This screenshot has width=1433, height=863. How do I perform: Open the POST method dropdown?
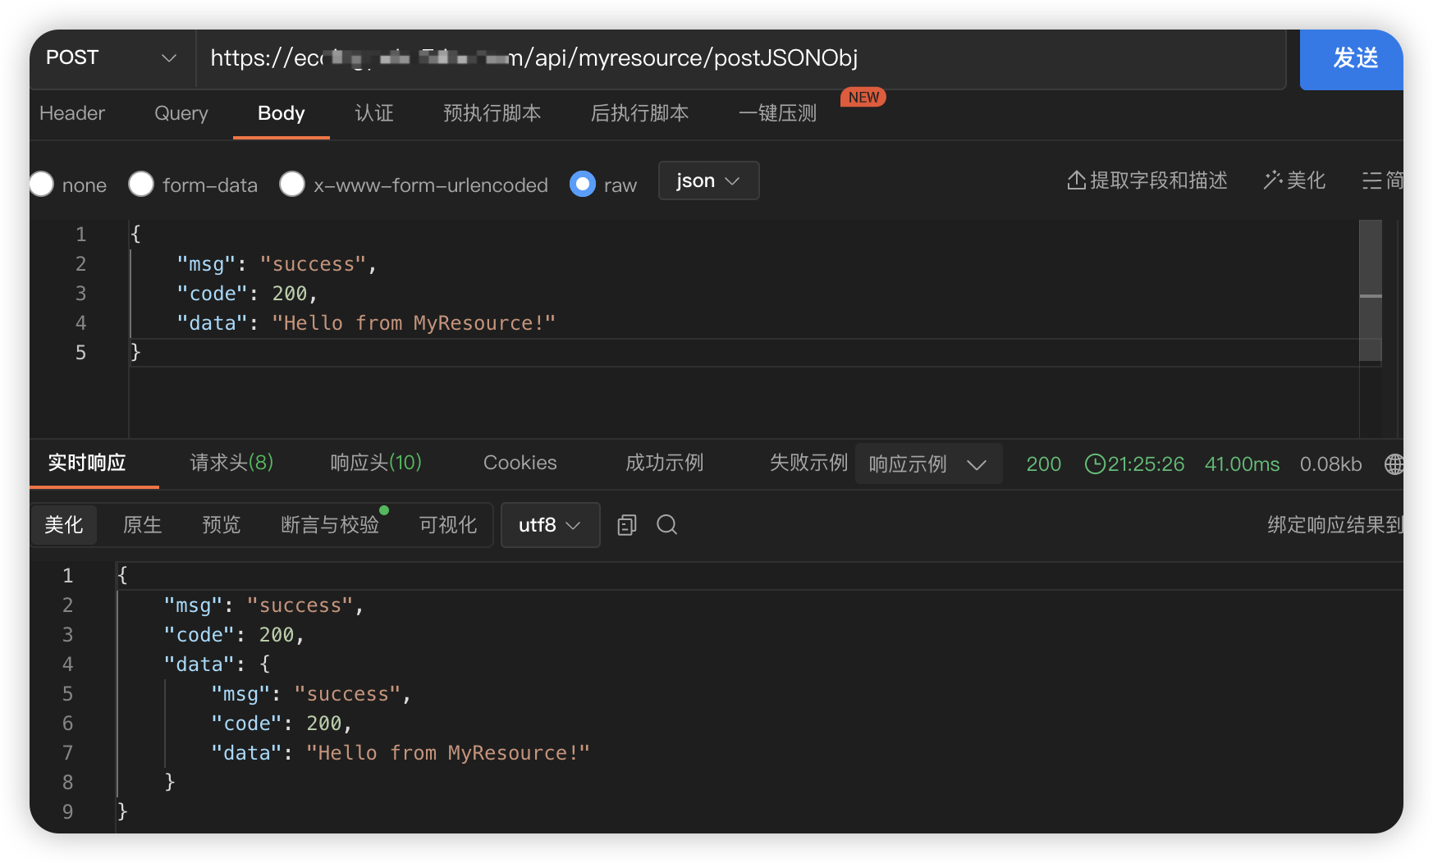[112, 58]
